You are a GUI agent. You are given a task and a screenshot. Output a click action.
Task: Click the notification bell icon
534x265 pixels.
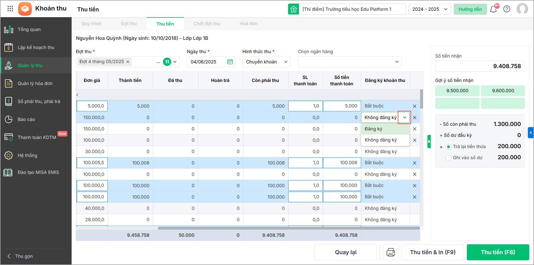point(493,9)
